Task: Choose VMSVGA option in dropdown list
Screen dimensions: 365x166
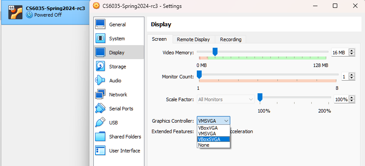Action: (214, 134)
